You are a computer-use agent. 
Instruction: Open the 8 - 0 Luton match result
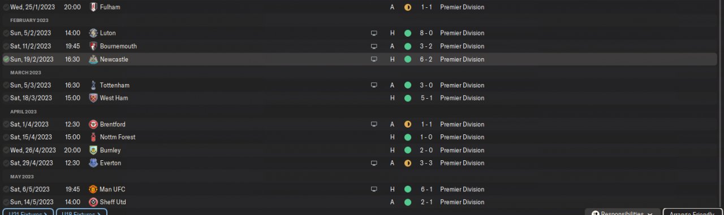pyautogui.click(x=427, y=33)
